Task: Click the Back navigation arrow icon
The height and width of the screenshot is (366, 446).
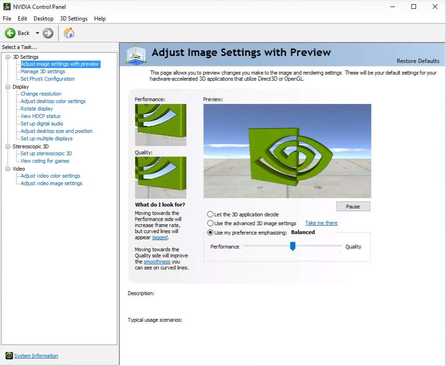Action: [10, 33]
